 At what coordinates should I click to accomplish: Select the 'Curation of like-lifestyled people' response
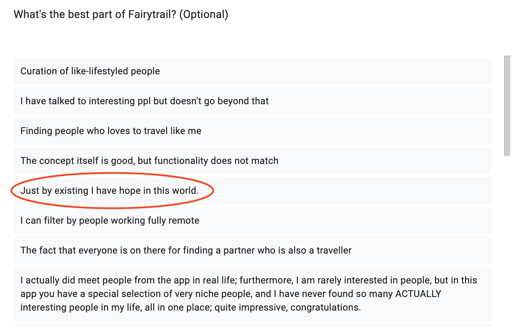252,71
